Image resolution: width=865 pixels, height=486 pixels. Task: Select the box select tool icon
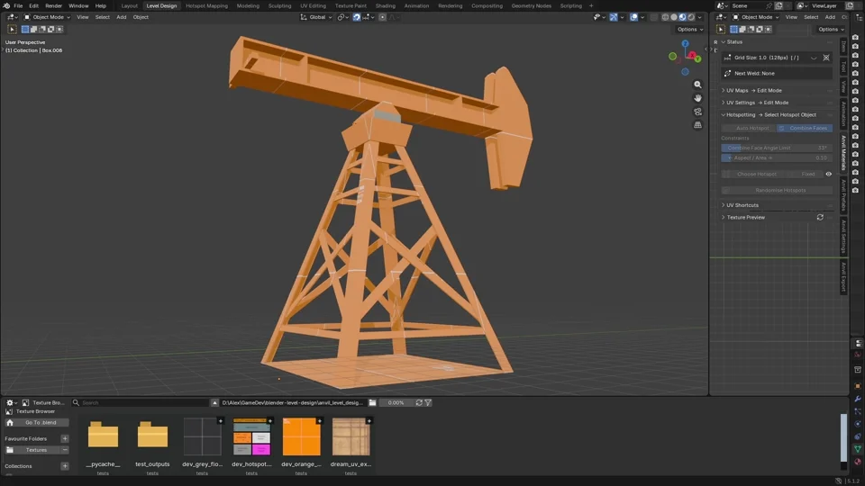12,29
